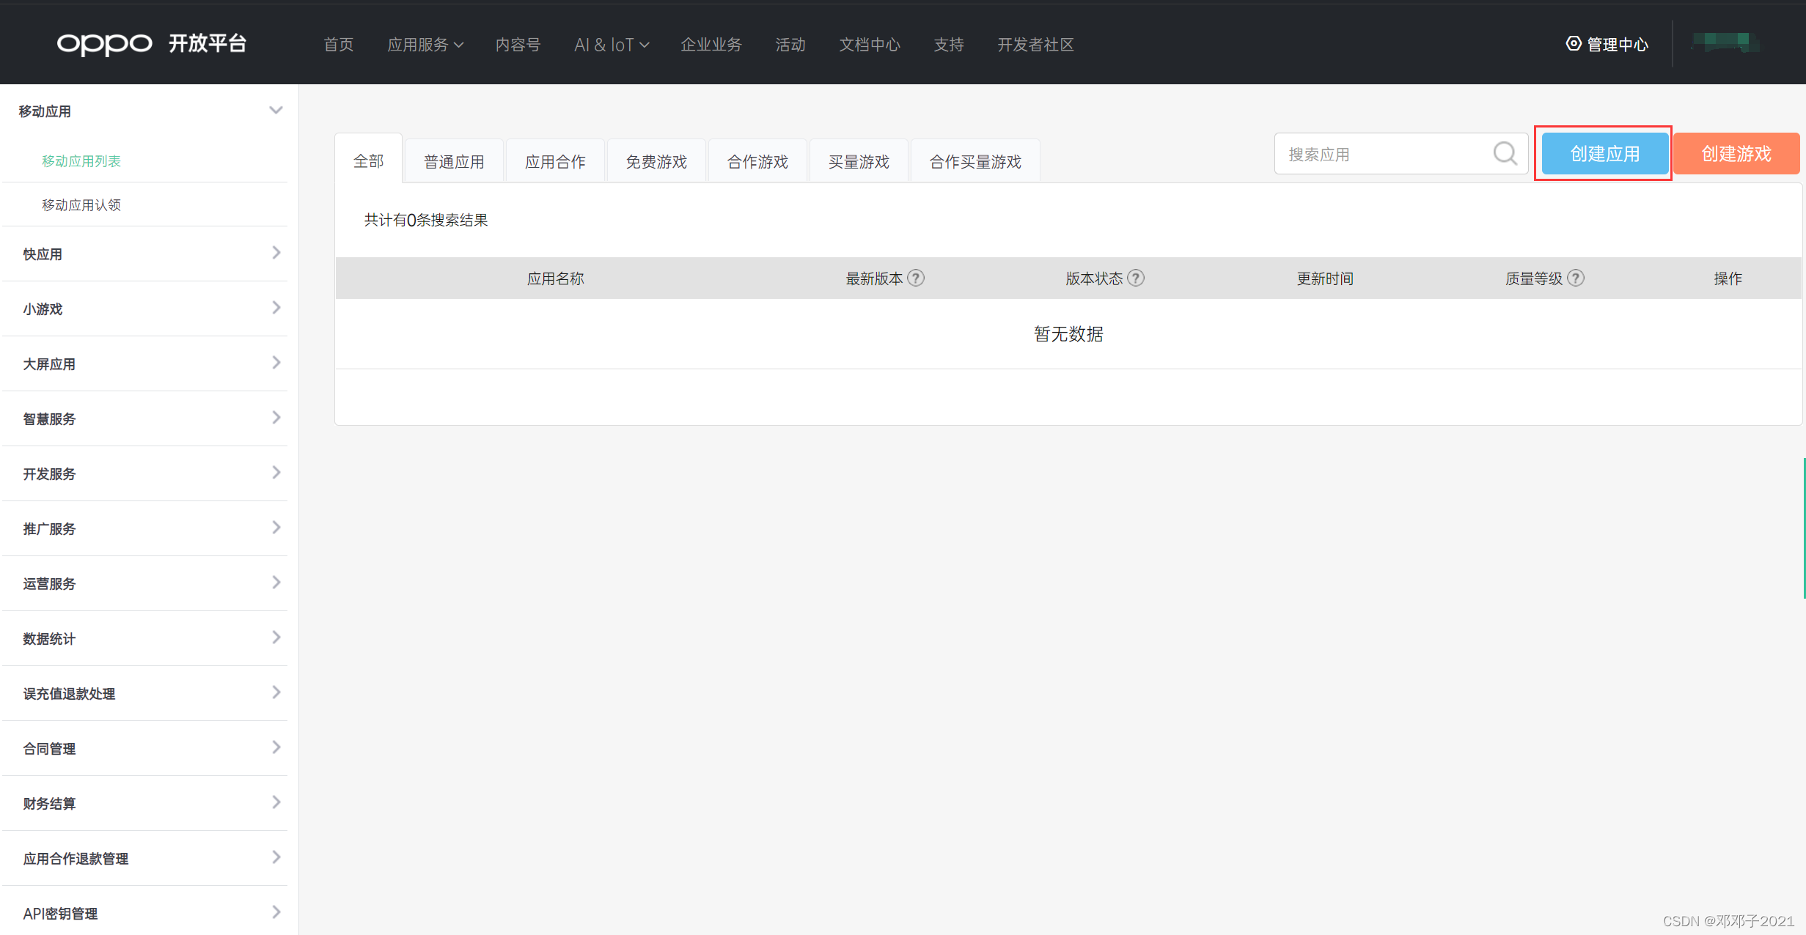Focus the 搜索应用 input field
This screenshot has width=1806, height=935.
1382,154
